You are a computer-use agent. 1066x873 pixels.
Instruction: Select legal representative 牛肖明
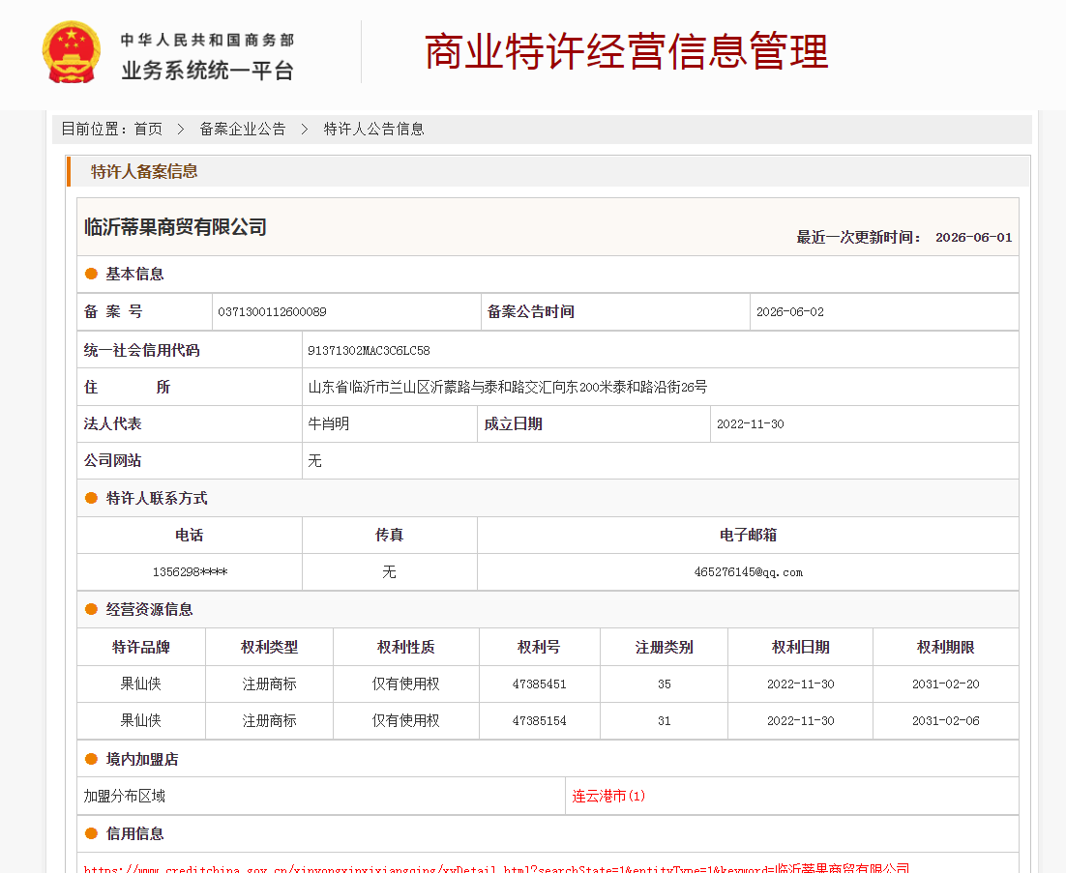point(328,423)
